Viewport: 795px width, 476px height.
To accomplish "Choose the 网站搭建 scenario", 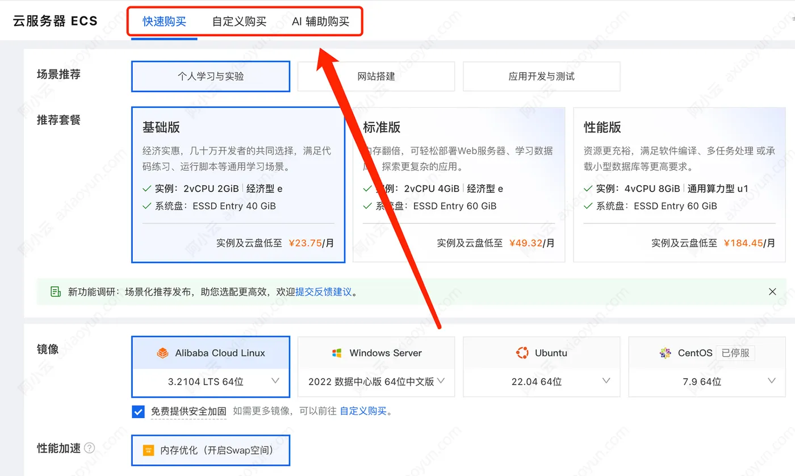I will pyautogui.click(x=376, y=76).
